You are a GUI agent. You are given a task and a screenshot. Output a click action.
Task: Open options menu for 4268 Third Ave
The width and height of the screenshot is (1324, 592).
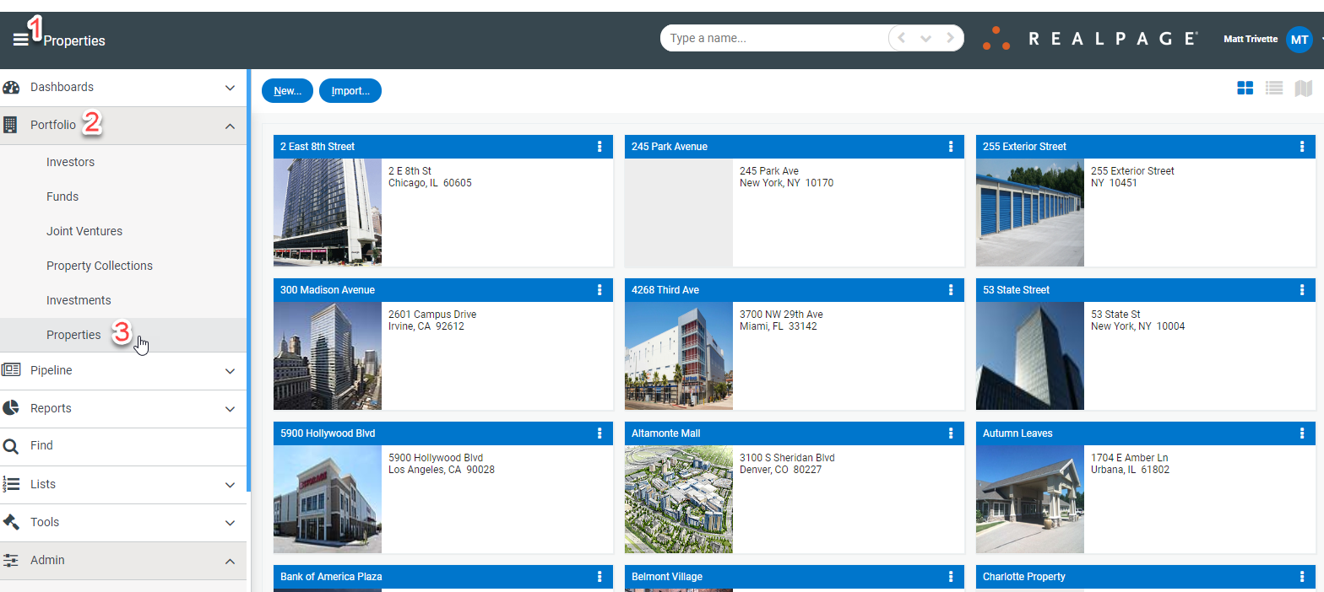[951, 290]
